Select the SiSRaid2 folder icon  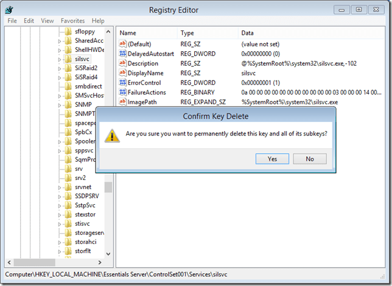(x=68, y=68)
